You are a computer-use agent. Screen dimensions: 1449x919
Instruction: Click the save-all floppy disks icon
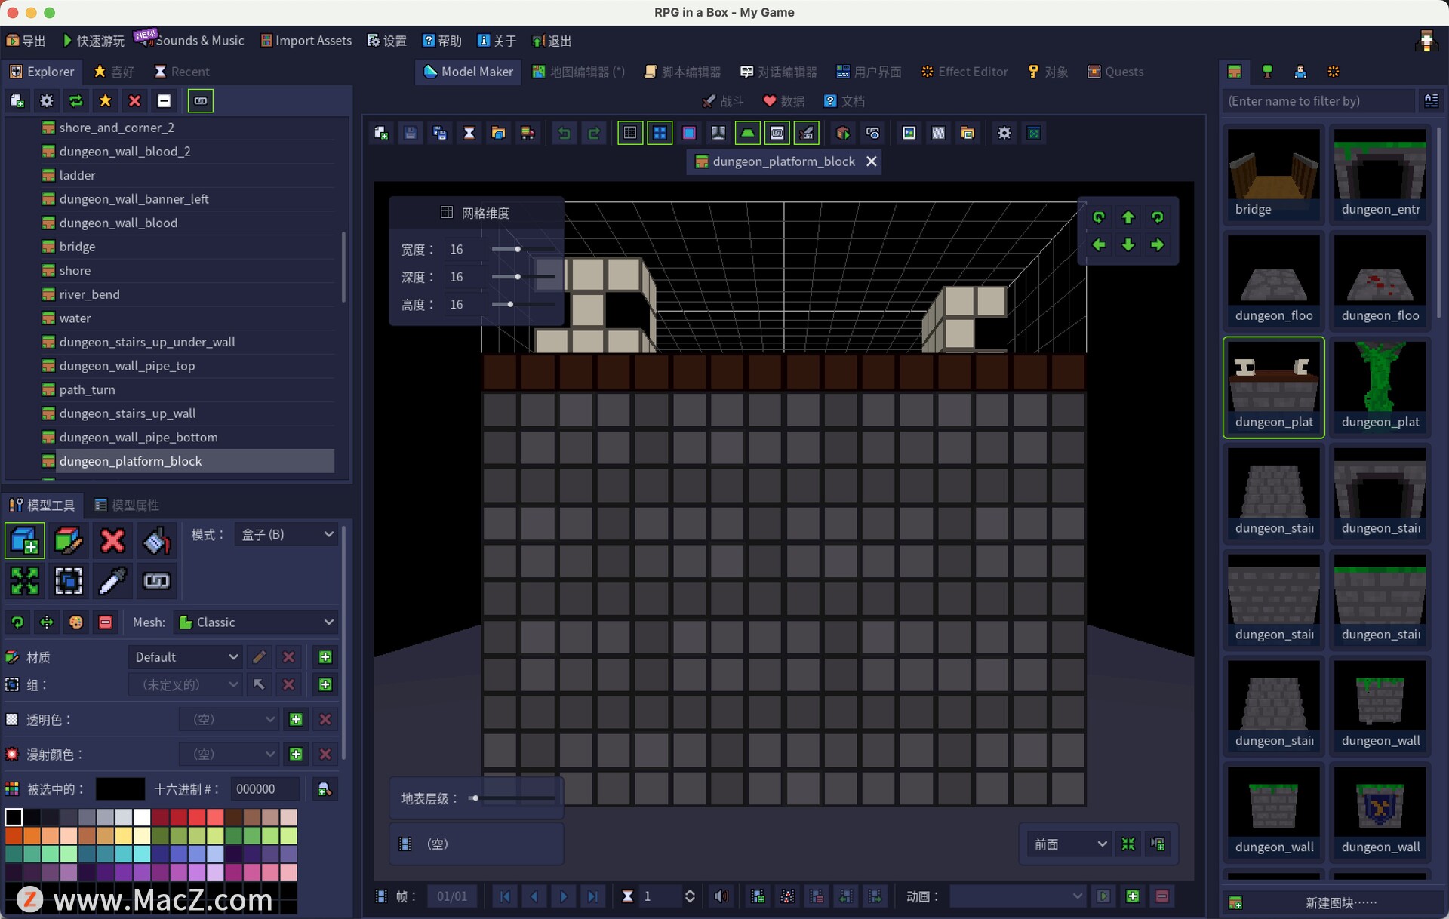[x=439, y=133]
